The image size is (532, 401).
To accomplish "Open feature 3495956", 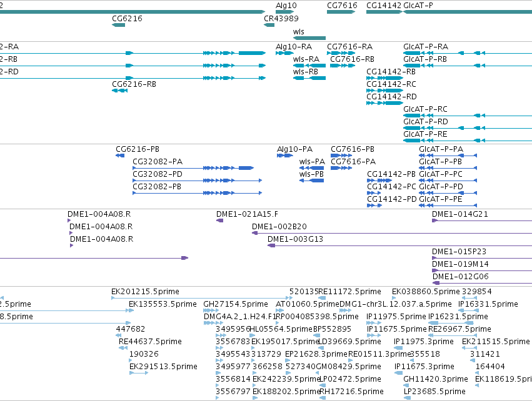I will (x=233, y=329).
